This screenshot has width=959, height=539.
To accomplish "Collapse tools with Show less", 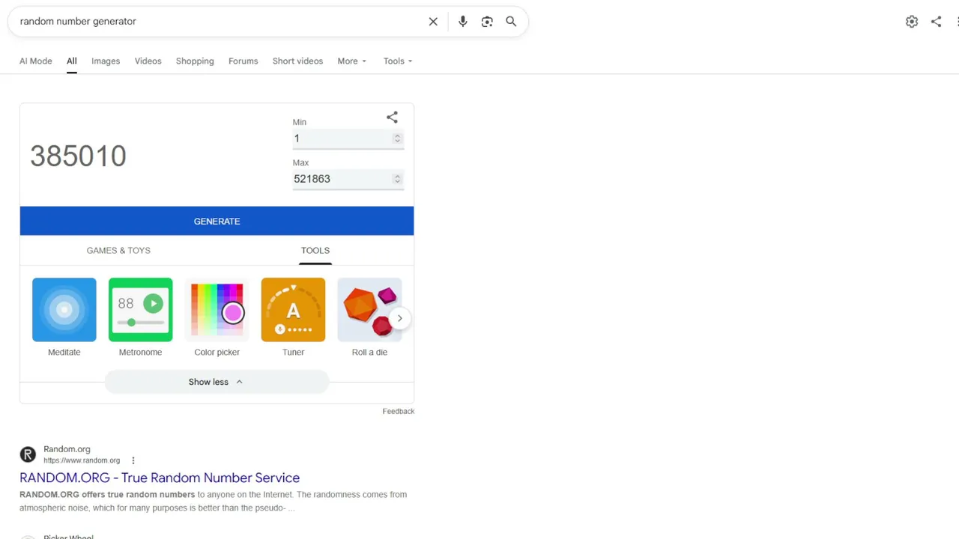I will [217, 382].
